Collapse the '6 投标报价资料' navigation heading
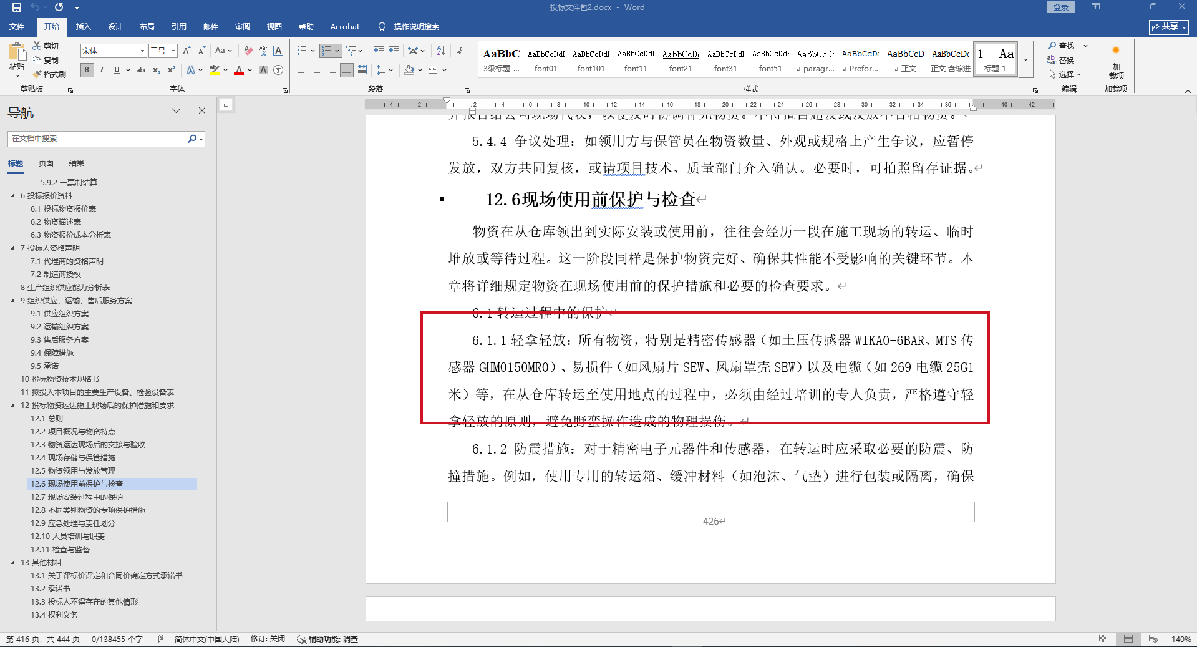This screenshot has width=1197, height=647. 12,195
